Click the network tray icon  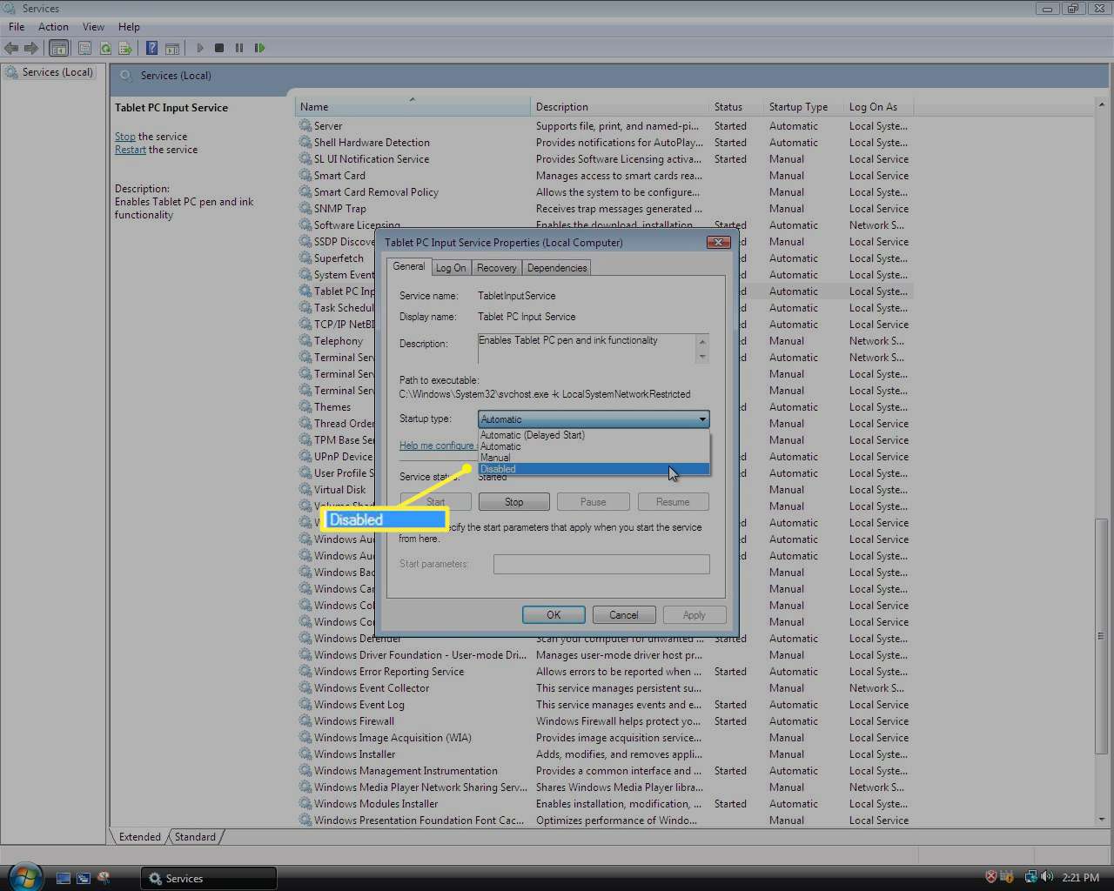click(1031, 877)
